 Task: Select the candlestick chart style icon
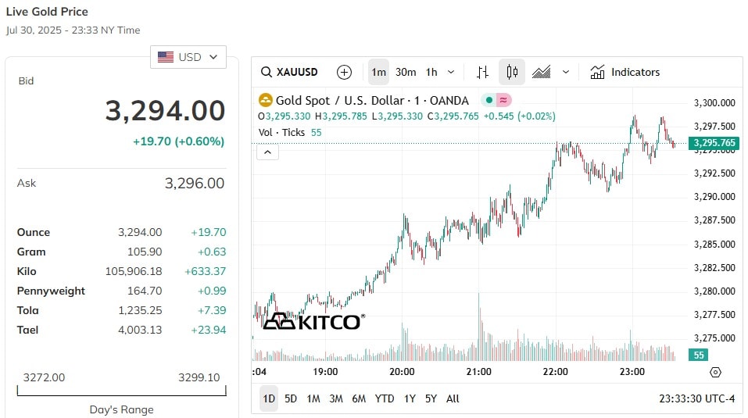point(512,72)
